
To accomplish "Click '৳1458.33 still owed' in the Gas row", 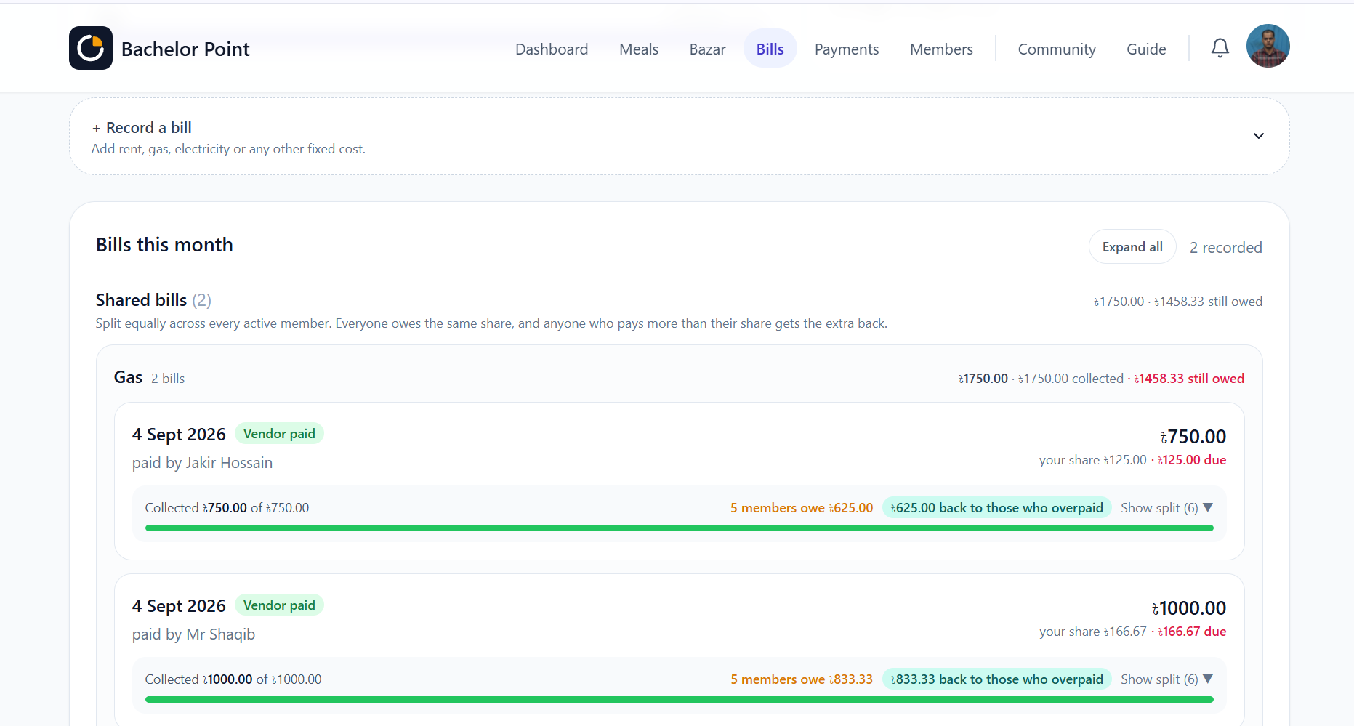I will [1189, 379].
